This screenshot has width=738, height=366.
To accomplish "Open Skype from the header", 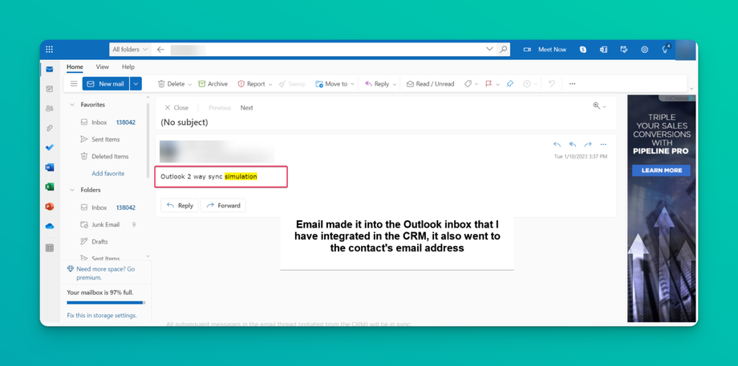I will 583,50.
